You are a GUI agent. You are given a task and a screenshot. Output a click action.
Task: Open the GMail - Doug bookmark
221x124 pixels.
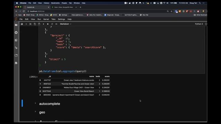pos(29,15)
